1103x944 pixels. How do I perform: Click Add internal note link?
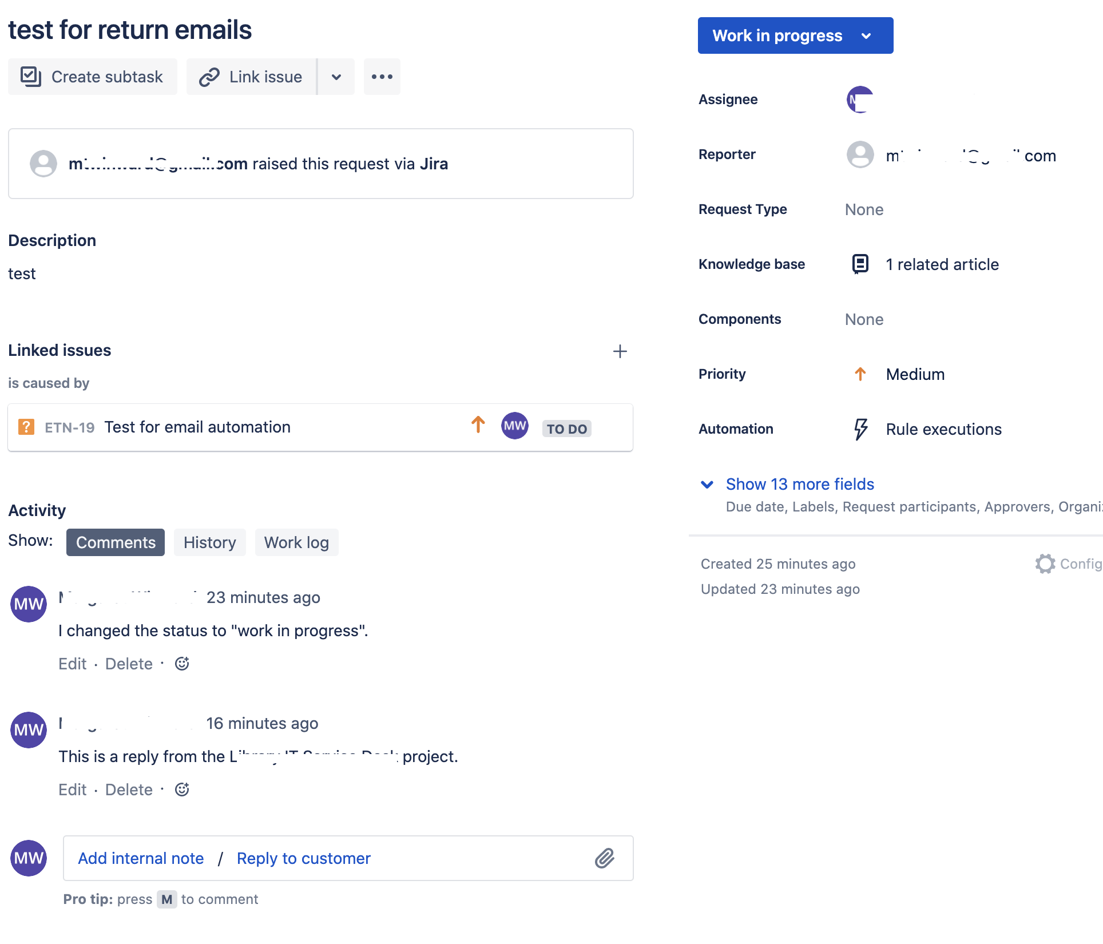(x=141, y=858)
